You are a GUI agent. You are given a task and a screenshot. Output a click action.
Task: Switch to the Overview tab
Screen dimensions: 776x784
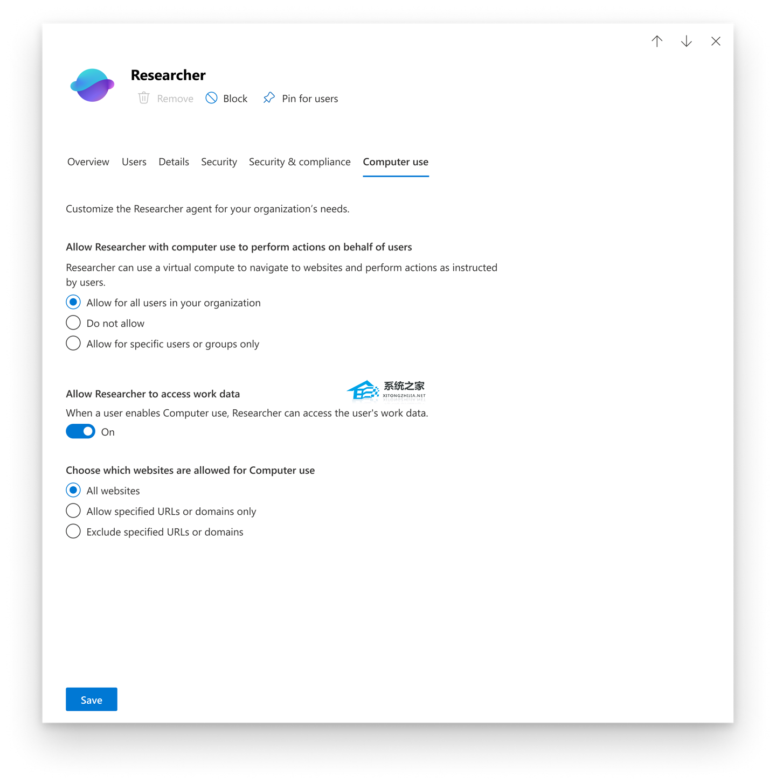pyautogui.click(x=88, y=162)
